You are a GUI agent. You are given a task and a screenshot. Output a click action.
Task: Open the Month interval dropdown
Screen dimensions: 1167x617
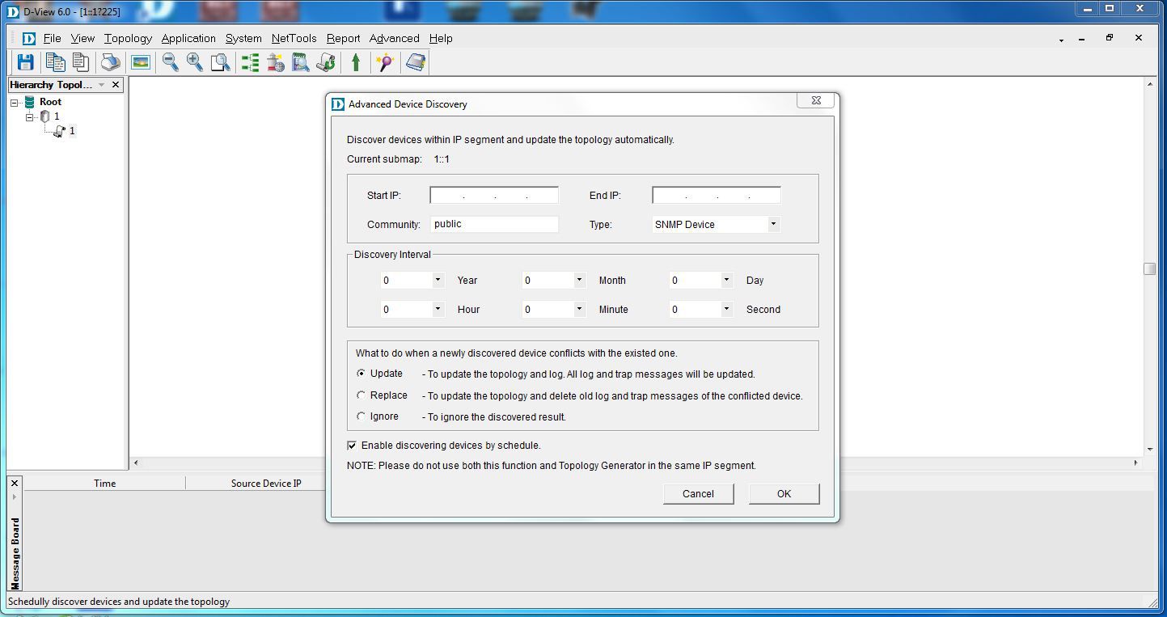[579, 280]
